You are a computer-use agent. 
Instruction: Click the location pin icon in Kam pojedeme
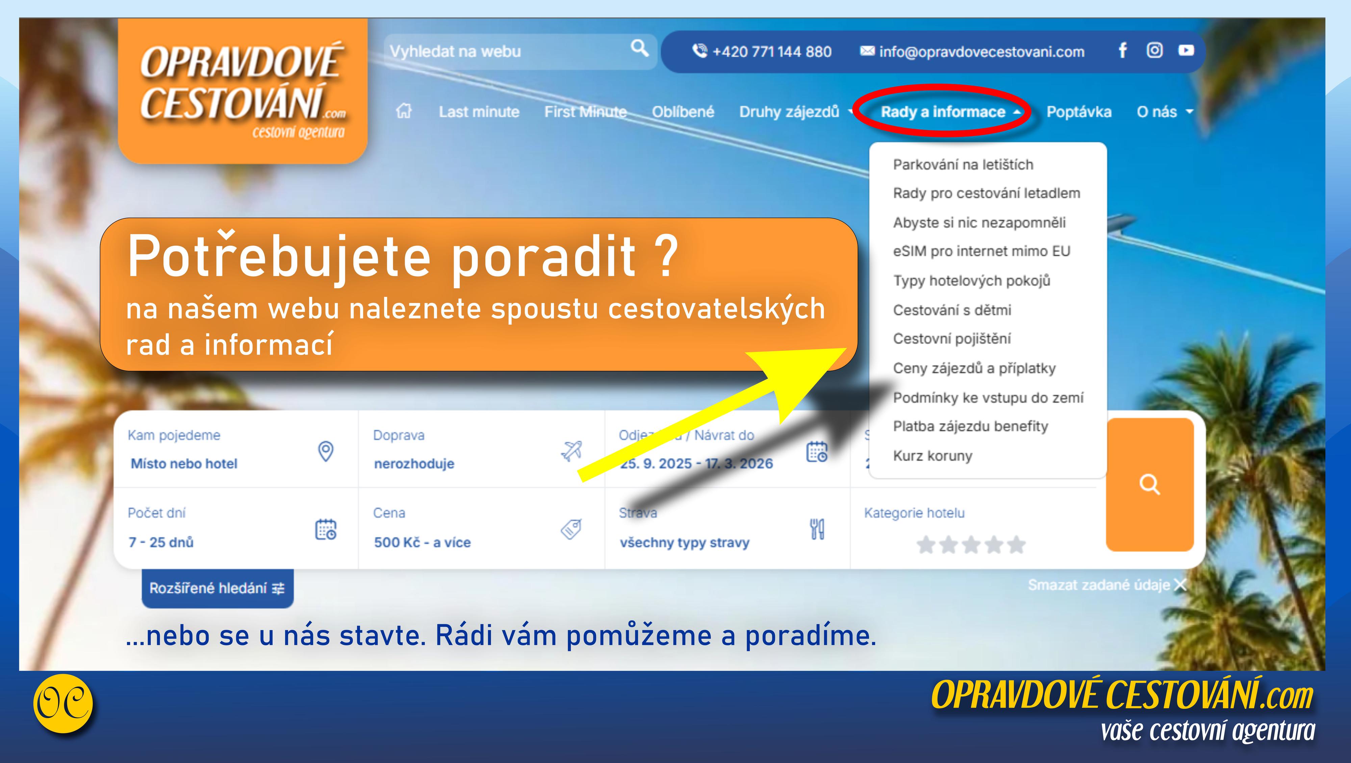[326, 451]
